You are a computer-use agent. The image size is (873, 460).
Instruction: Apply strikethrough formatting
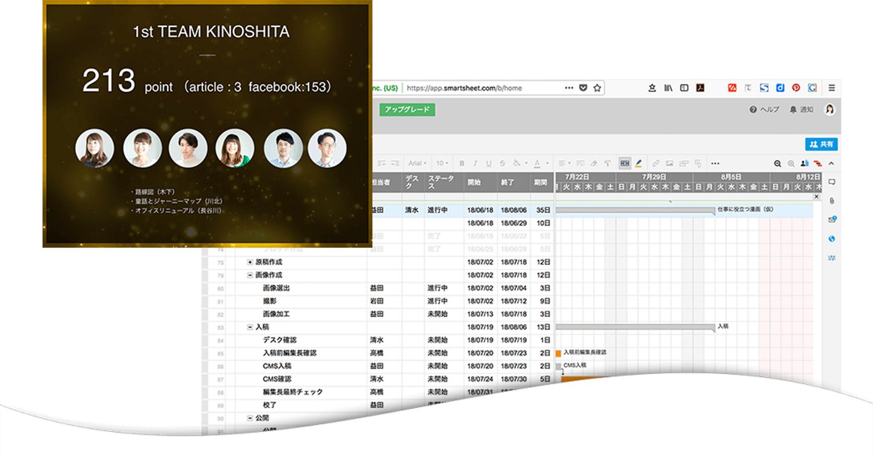coord(502,163)
